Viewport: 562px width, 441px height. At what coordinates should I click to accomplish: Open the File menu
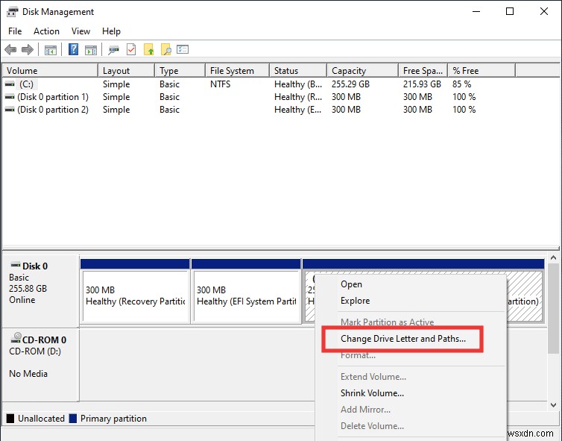15,31
